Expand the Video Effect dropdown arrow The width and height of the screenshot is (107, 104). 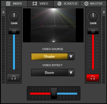click(x=71, y=73)
